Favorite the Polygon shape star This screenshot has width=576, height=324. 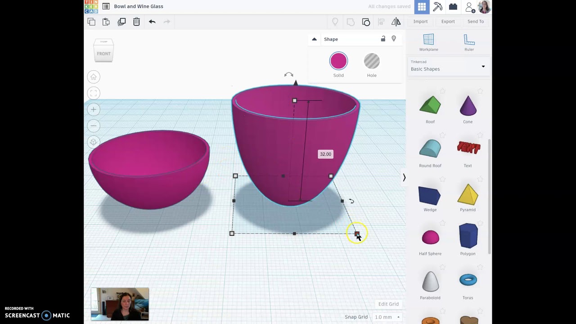(x=480, y=223)
